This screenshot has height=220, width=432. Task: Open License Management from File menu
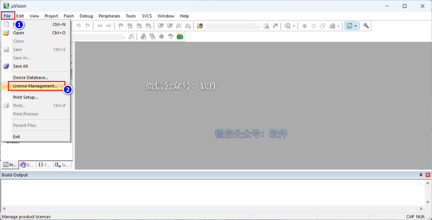pyautogui.click(x=36, y=86)
